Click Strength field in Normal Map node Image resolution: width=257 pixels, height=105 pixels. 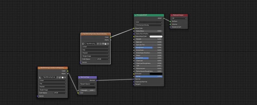coord(88,90)
